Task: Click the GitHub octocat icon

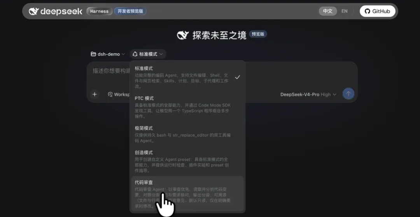Action: click(x=367, y=11)
